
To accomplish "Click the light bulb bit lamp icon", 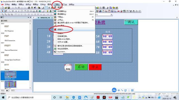I will click(x=48, y=11).
